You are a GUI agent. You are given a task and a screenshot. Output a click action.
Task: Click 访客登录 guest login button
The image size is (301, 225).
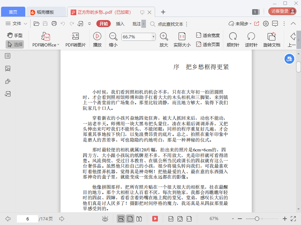(x=282, y=11)
